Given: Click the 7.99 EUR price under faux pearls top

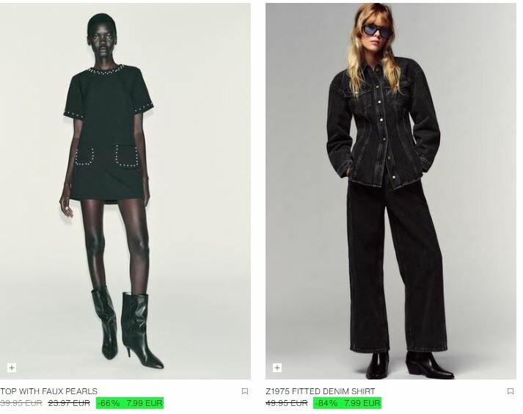Looking at the screenshot, I should [144, 403].
